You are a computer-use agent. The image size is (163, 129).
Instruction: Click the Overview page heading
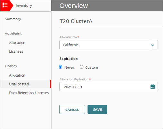point(74,6)
